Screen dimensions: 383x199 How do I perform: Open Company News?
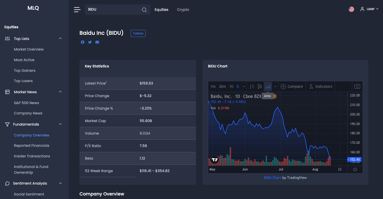coord(28,113)
